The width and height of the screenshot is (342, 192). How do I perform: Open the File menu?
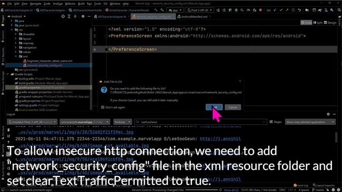tap(10, 4)
